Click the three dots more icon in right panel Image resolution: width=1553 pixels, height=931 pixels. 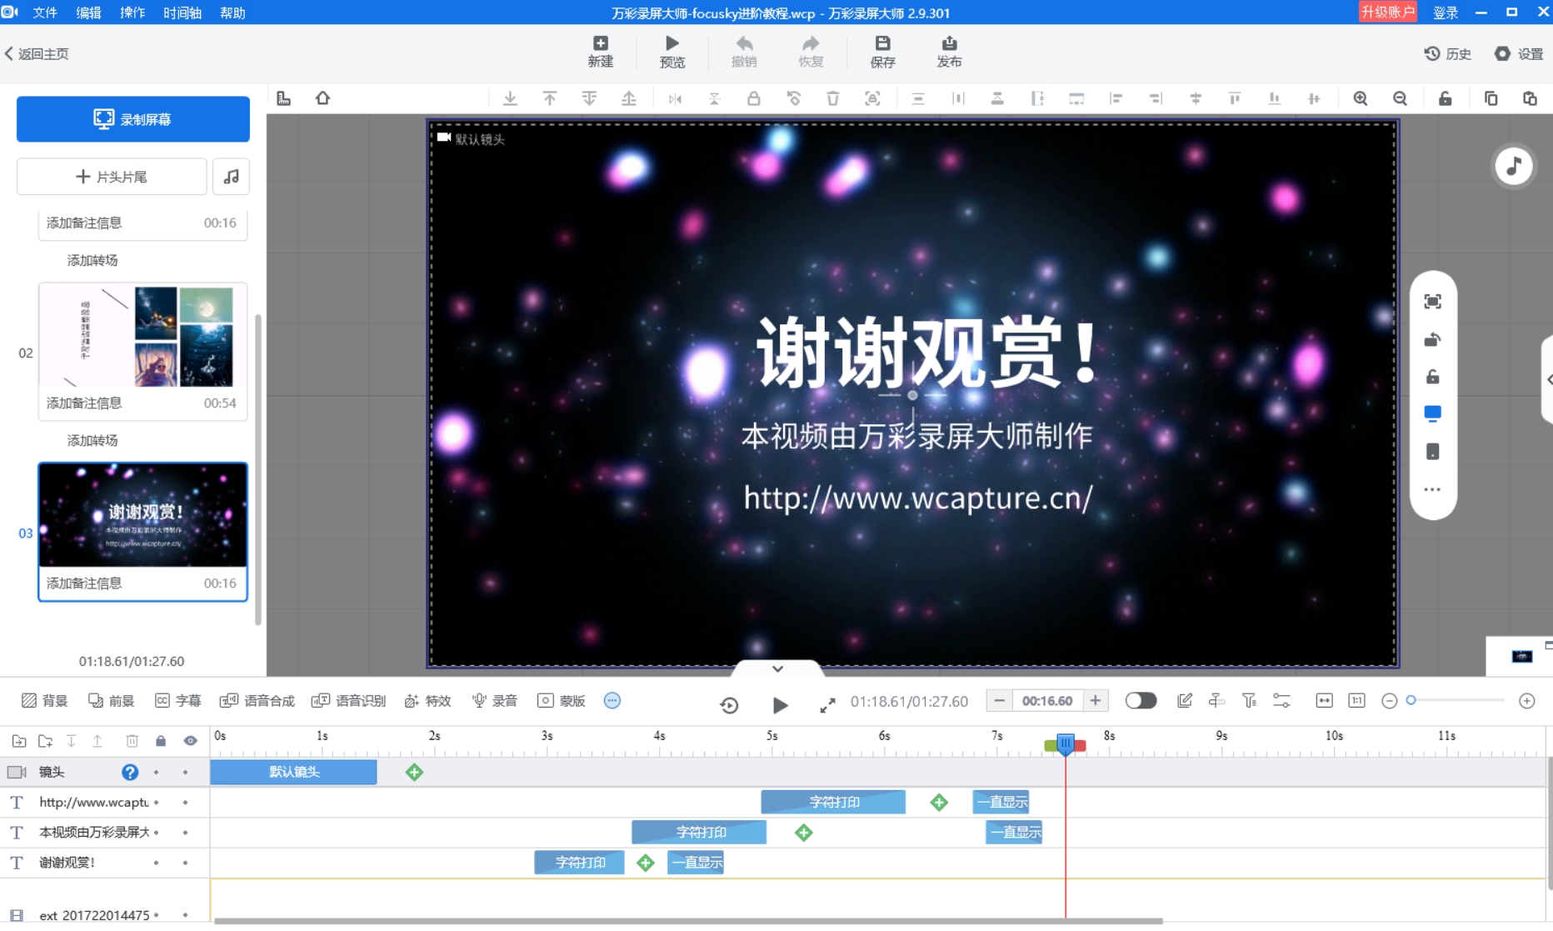pos(1432,489)
